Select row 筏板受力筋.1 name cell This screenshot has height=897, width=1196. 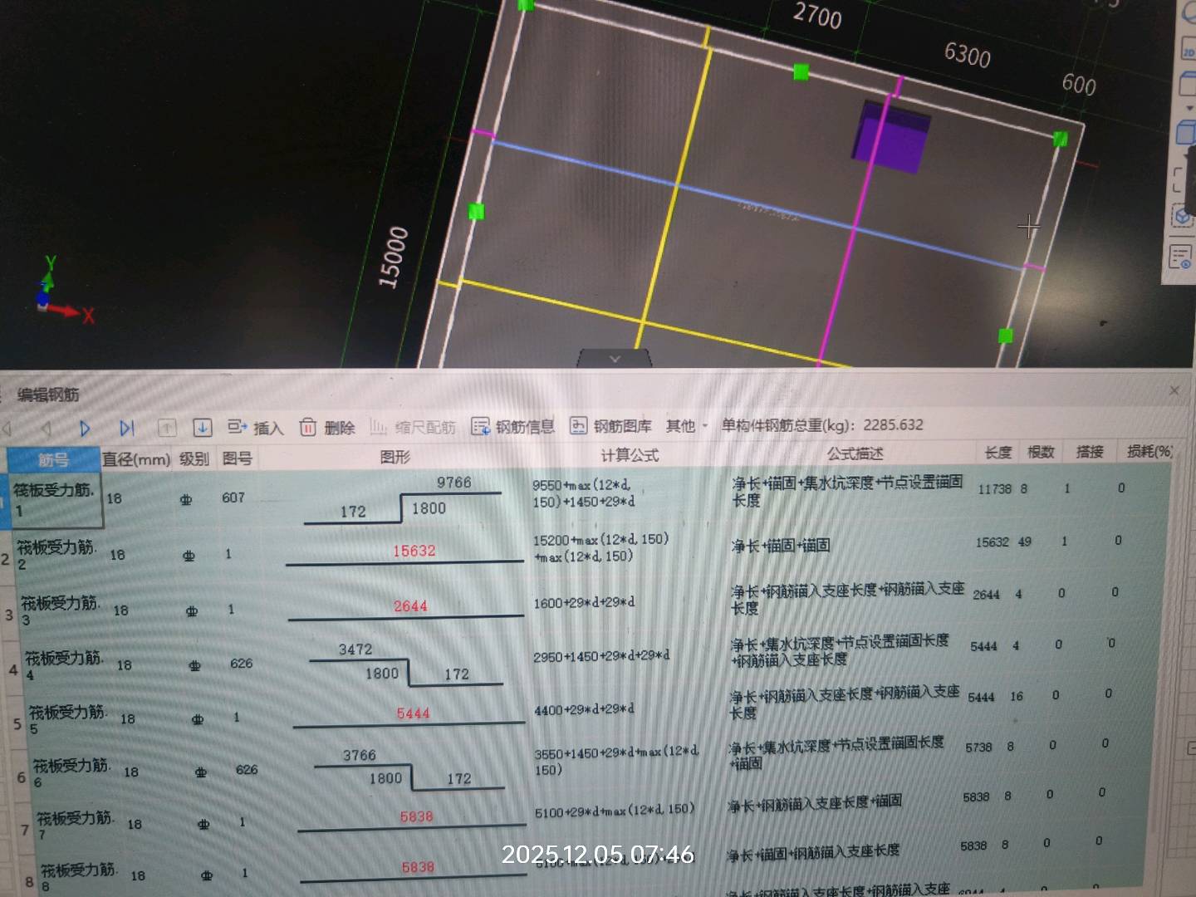56,500
